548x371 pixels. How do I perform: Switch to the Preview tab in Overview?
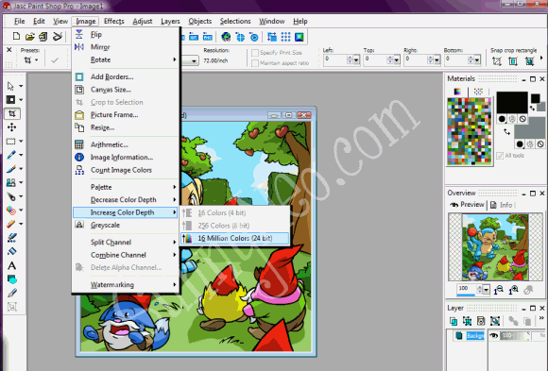pos(468,205)
